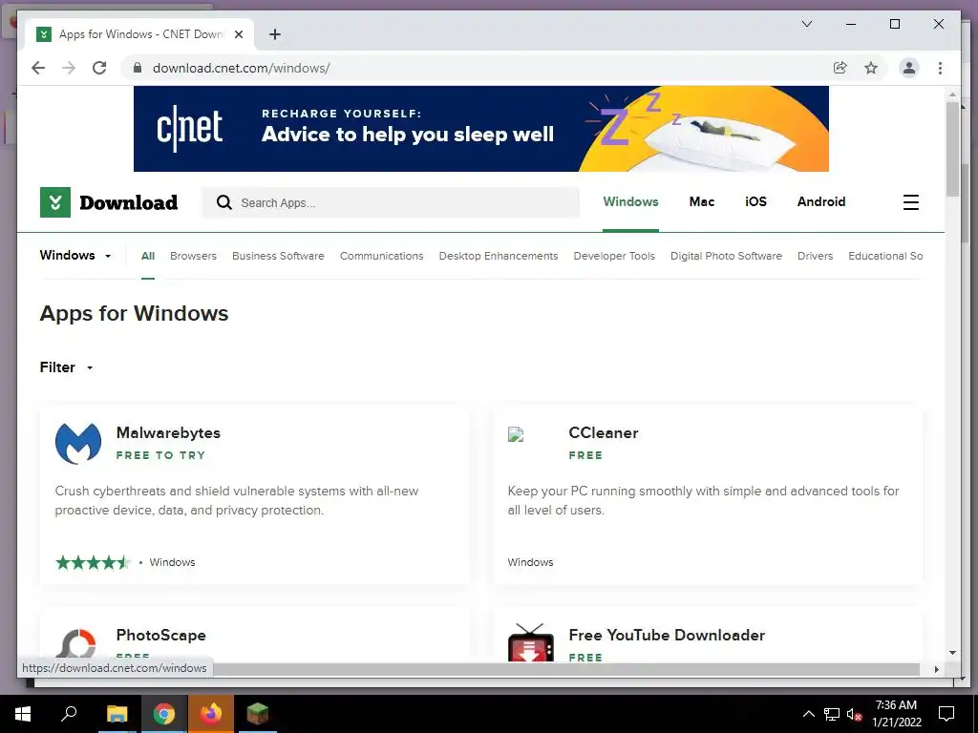
Task: Click the search magnifier icon
Action: [x=223, y=202]
